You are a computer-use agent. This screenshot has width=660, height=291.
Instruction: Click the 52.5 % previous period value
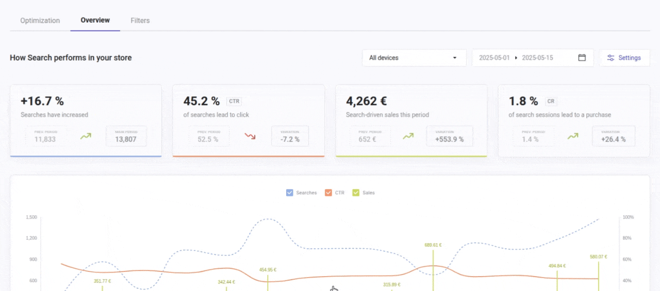click(x=208, y=139)
